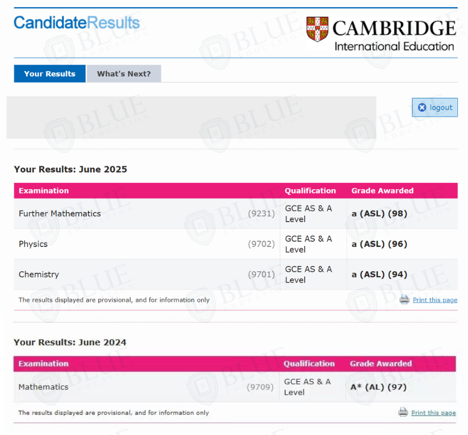
Task: Click grade a (ASL) (98)
Action: pos(379,214)
